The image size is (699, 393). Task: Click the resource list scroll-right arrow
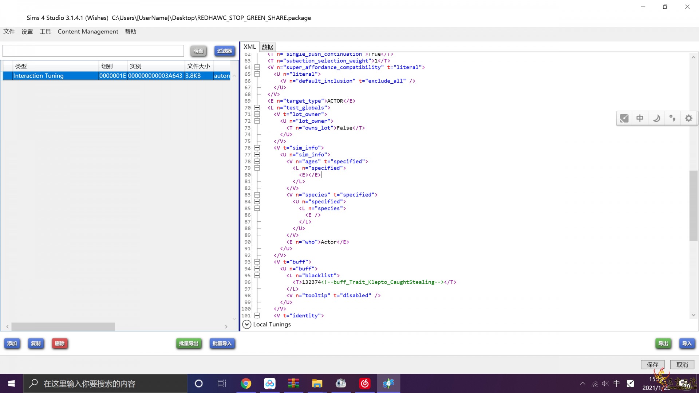226,327
